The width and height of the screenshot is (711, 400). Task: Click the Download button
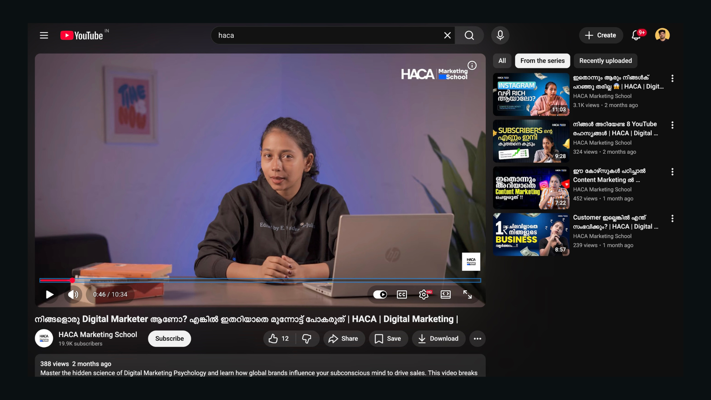click(x=438, y=339)
